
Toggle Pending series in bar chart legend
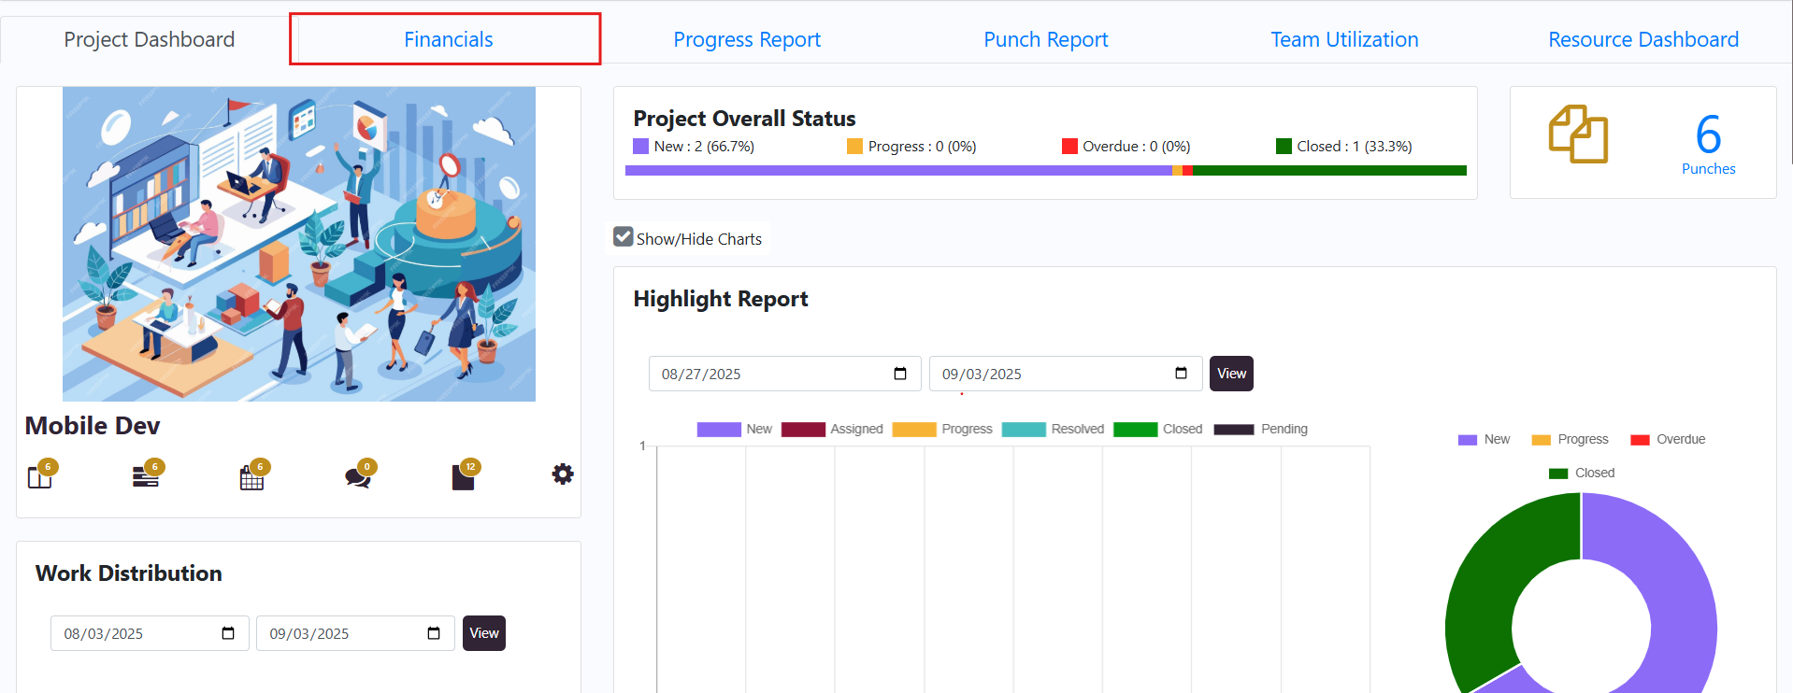click(x=1261, y=430)
